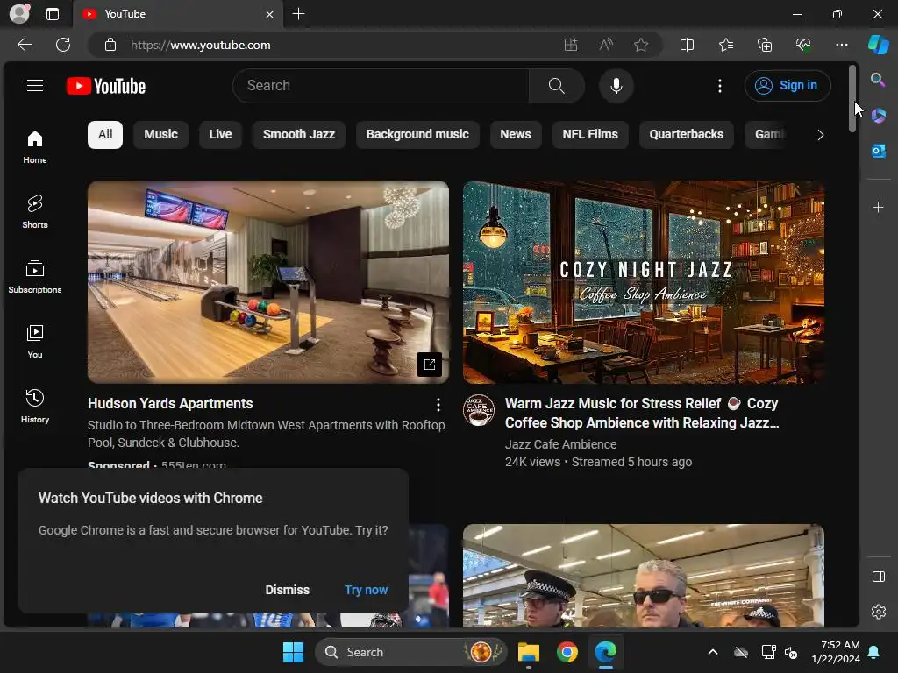Launch Google Chrome from the taskbar

[x=567, y=652]
